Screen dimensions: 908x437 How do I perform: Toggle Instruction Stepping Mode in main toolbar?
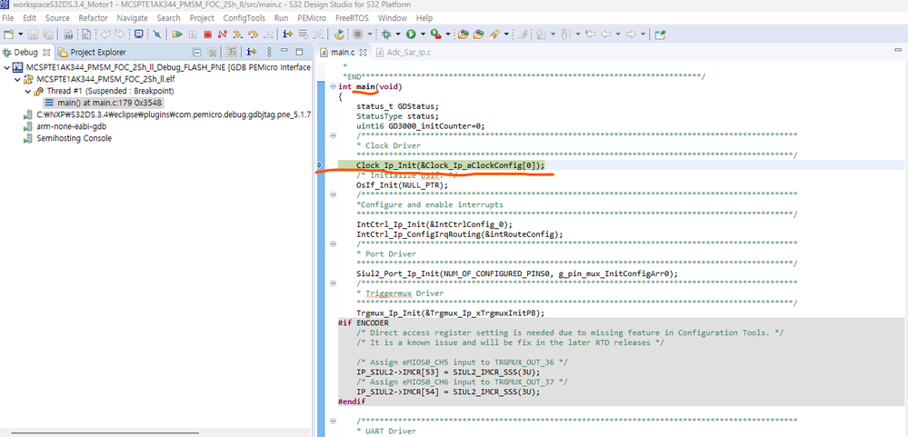pos(287,35)
